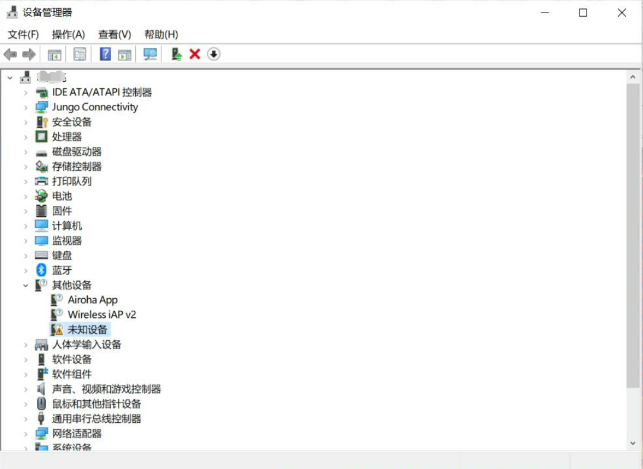This screenshot has height=469, width=643.
Task: Select the Airoha App entry
Action: [93, 299]
